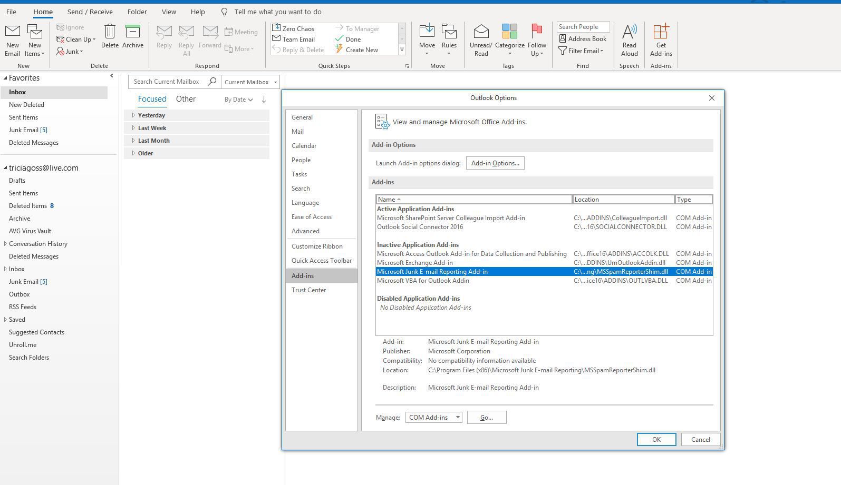Image resolution: width=841 pixels, height=485 pixels.
Task: Click the search magnifier icon in mailbox search
Action: [212, 82]
